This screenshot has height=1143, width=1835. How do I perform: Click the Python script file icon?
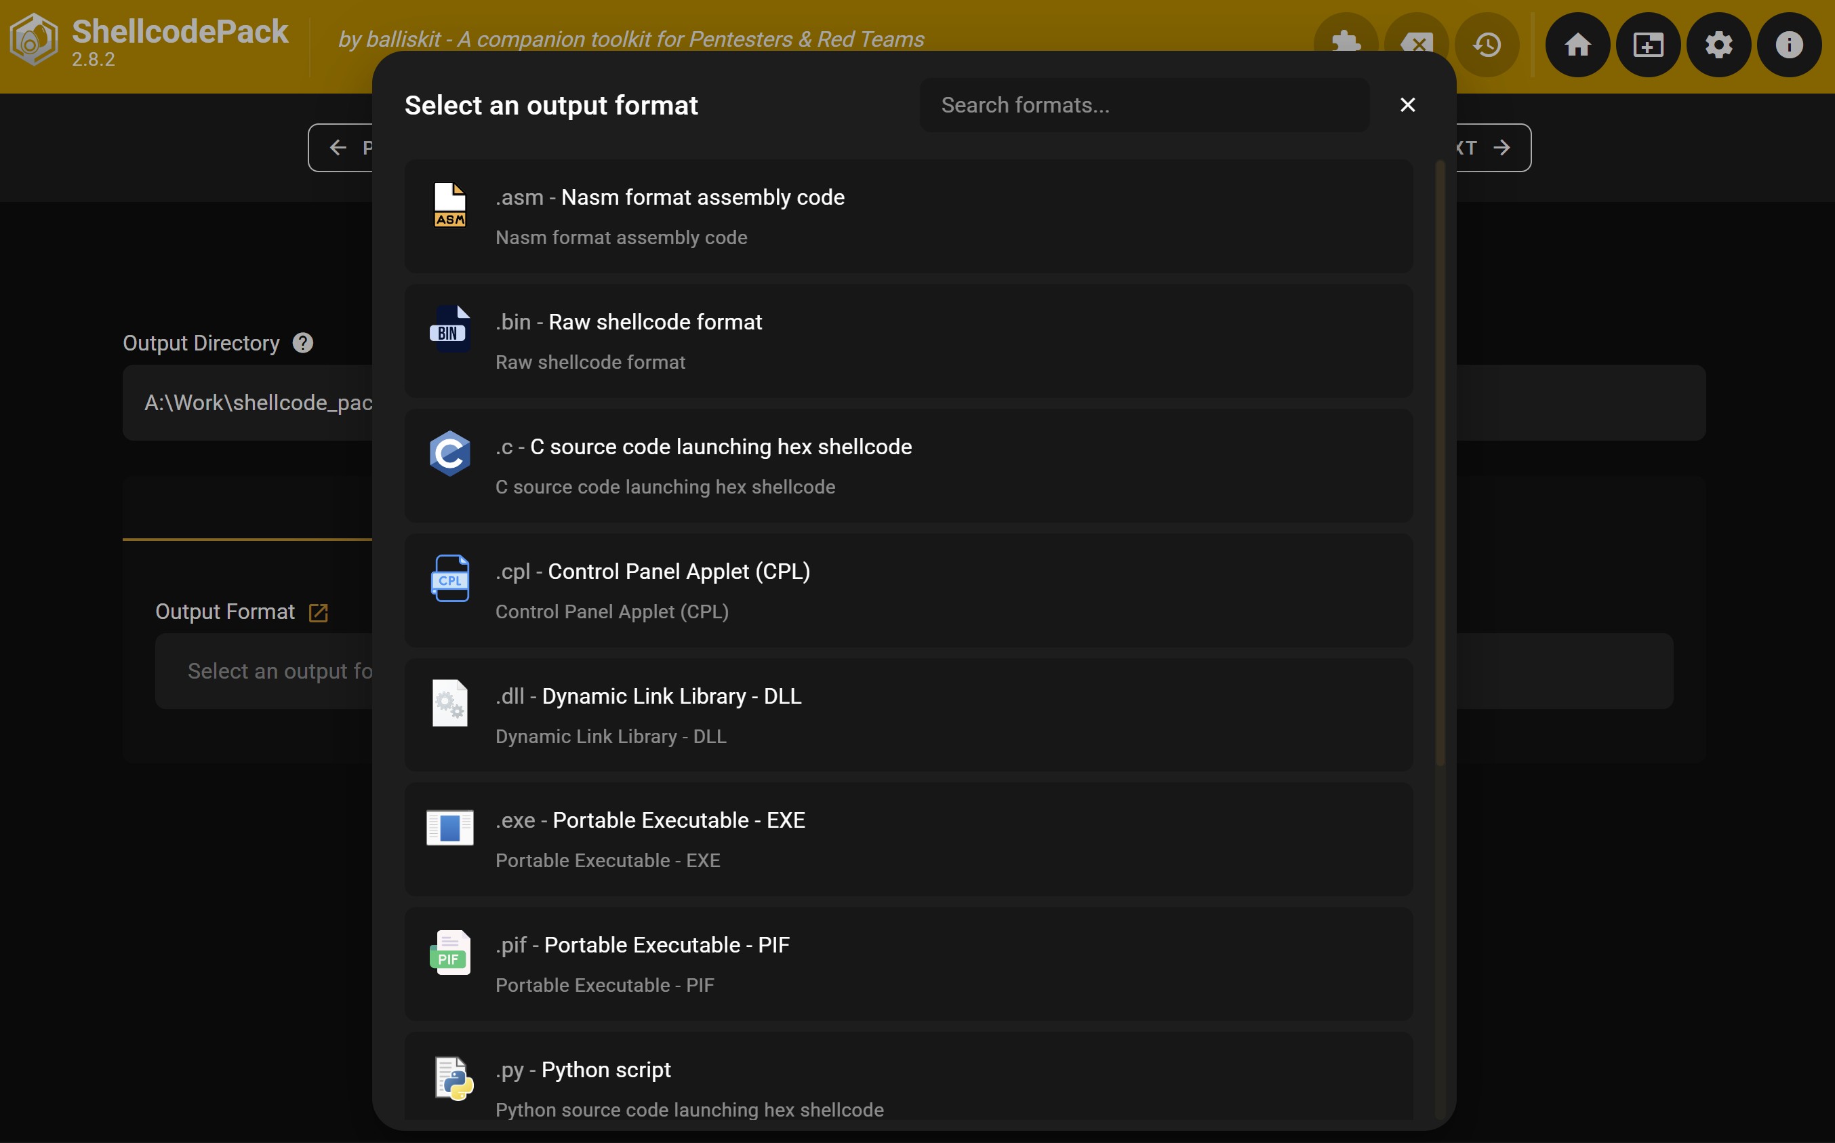(453, 1077)
